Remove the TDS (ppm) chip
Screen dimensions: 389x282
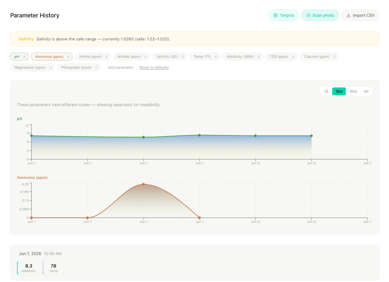(x=293, y=57)
